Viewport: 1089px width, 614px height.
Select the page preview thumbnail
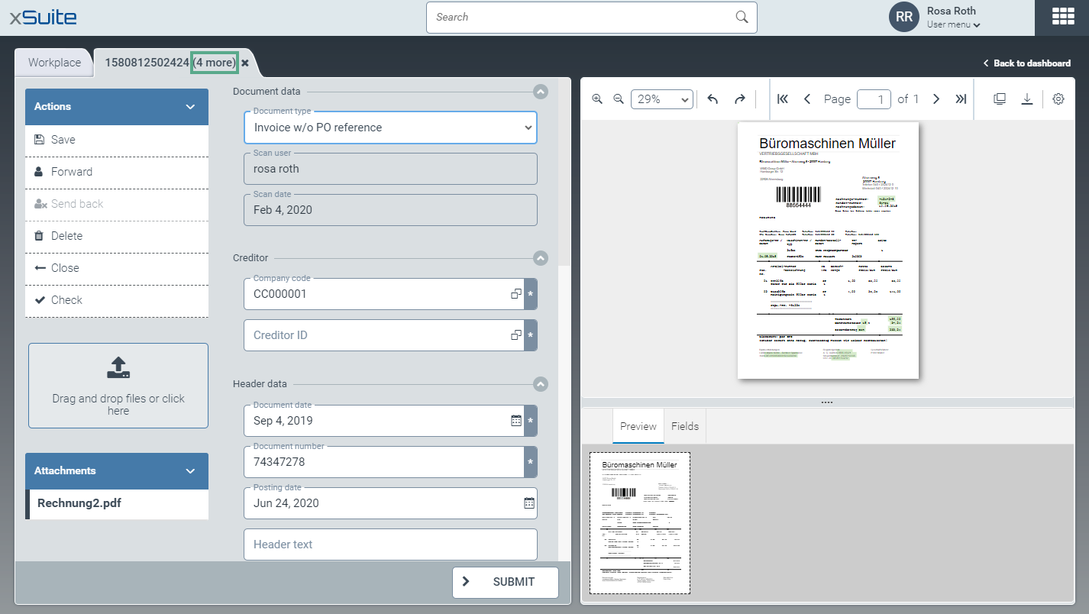click(x=639, y=523)
